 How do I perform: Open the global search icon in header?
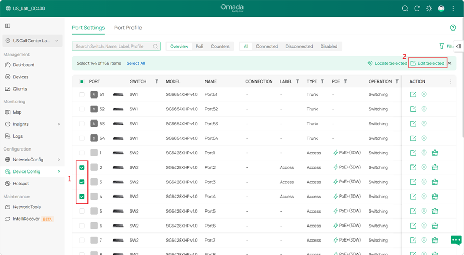[405, 9]
